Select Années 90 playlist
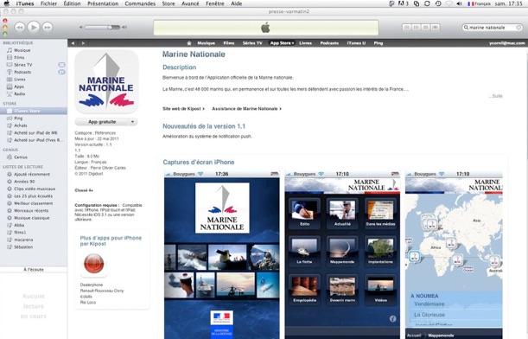Viewport: 528px width, 339px height. [24, 182]
